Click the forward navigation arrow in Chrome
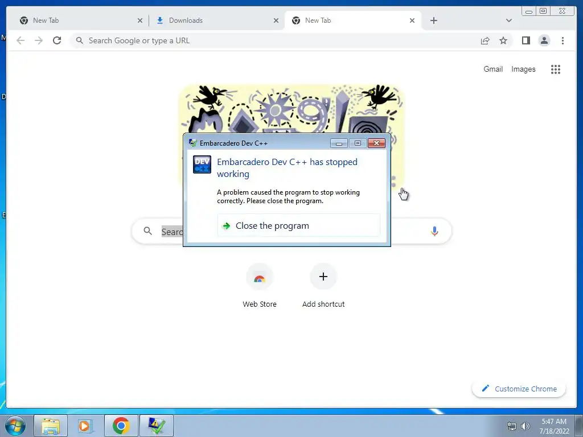 coord(39,40)
